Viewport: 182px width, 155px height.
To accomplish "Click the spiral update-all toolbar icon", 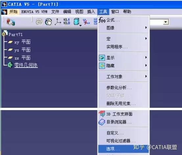I will coord(39,22).
